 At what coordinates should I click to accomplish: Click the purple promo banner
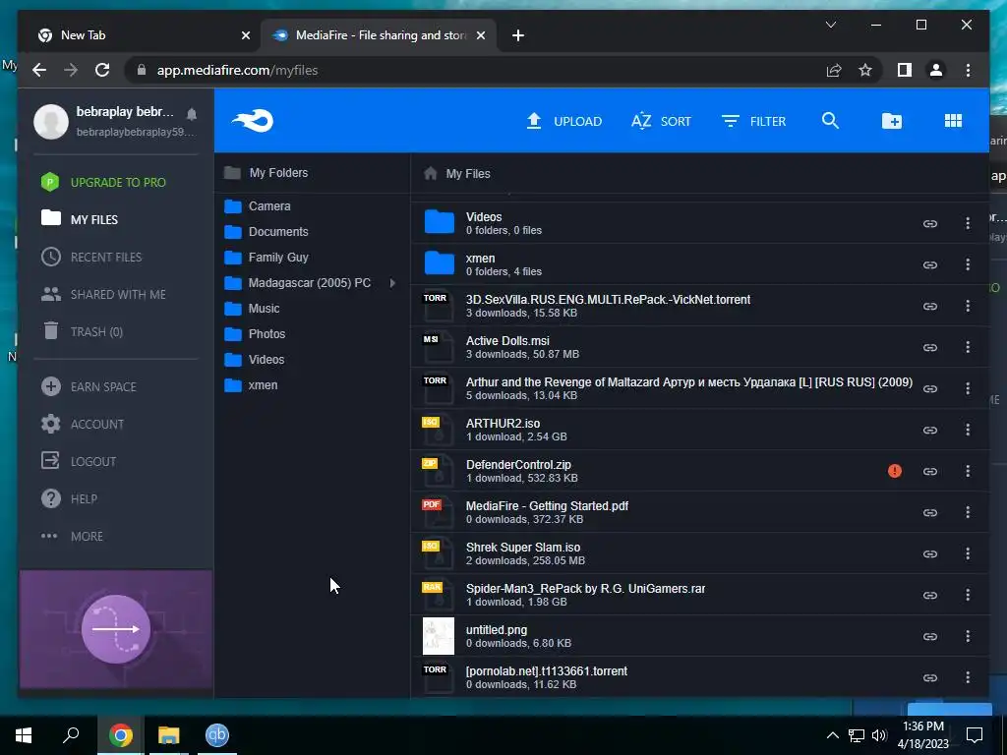(116, 629)
